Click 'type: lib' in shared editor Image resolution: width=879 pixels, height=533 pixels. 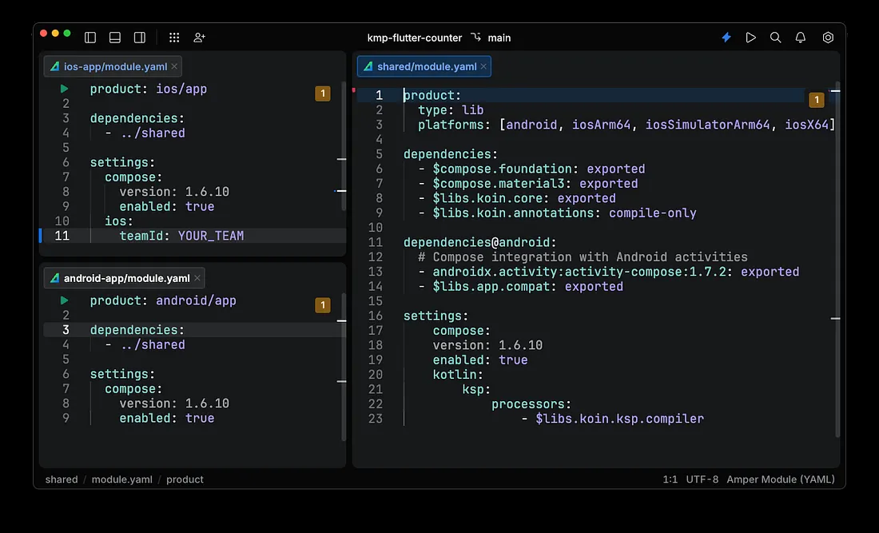451,109
